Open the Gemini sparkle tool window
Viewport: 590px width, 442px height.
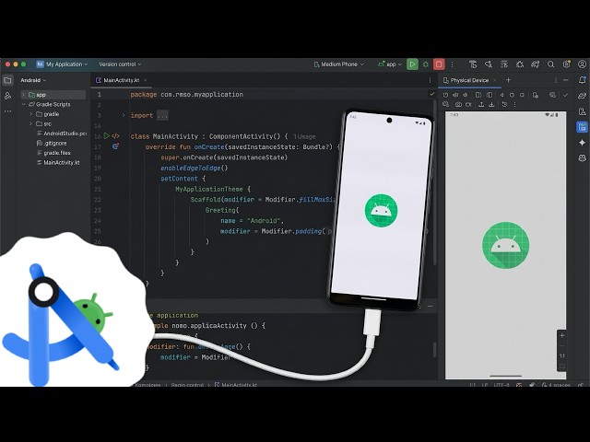[x=582, y=143]
